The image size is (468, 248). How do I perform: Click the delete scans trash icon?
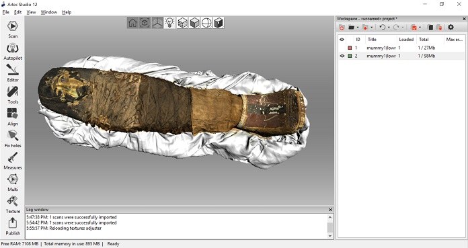tap(439, 28)
